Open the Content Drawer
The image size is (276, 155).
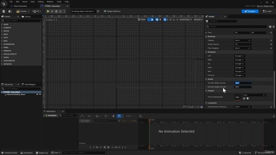pyautogui.click(x=9, y=153)
